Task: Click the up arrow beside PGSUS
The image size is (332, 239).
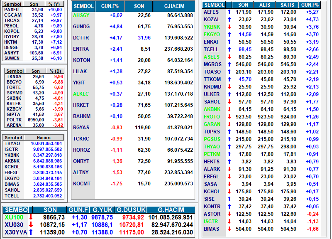Action: click(x=229, y=139)
